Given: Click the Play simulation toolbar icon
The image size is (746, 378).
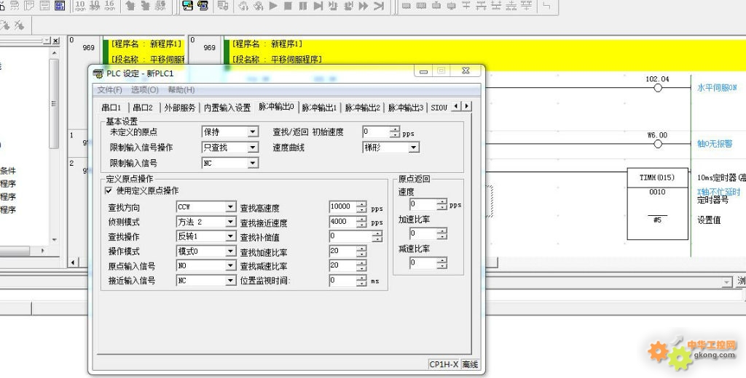Looking at the screenshot, I should tap(273, 6).
